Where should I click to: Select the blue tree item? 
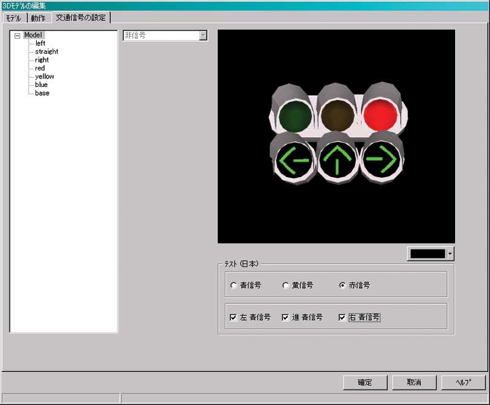pyautogui.click(x=41, y=85)
